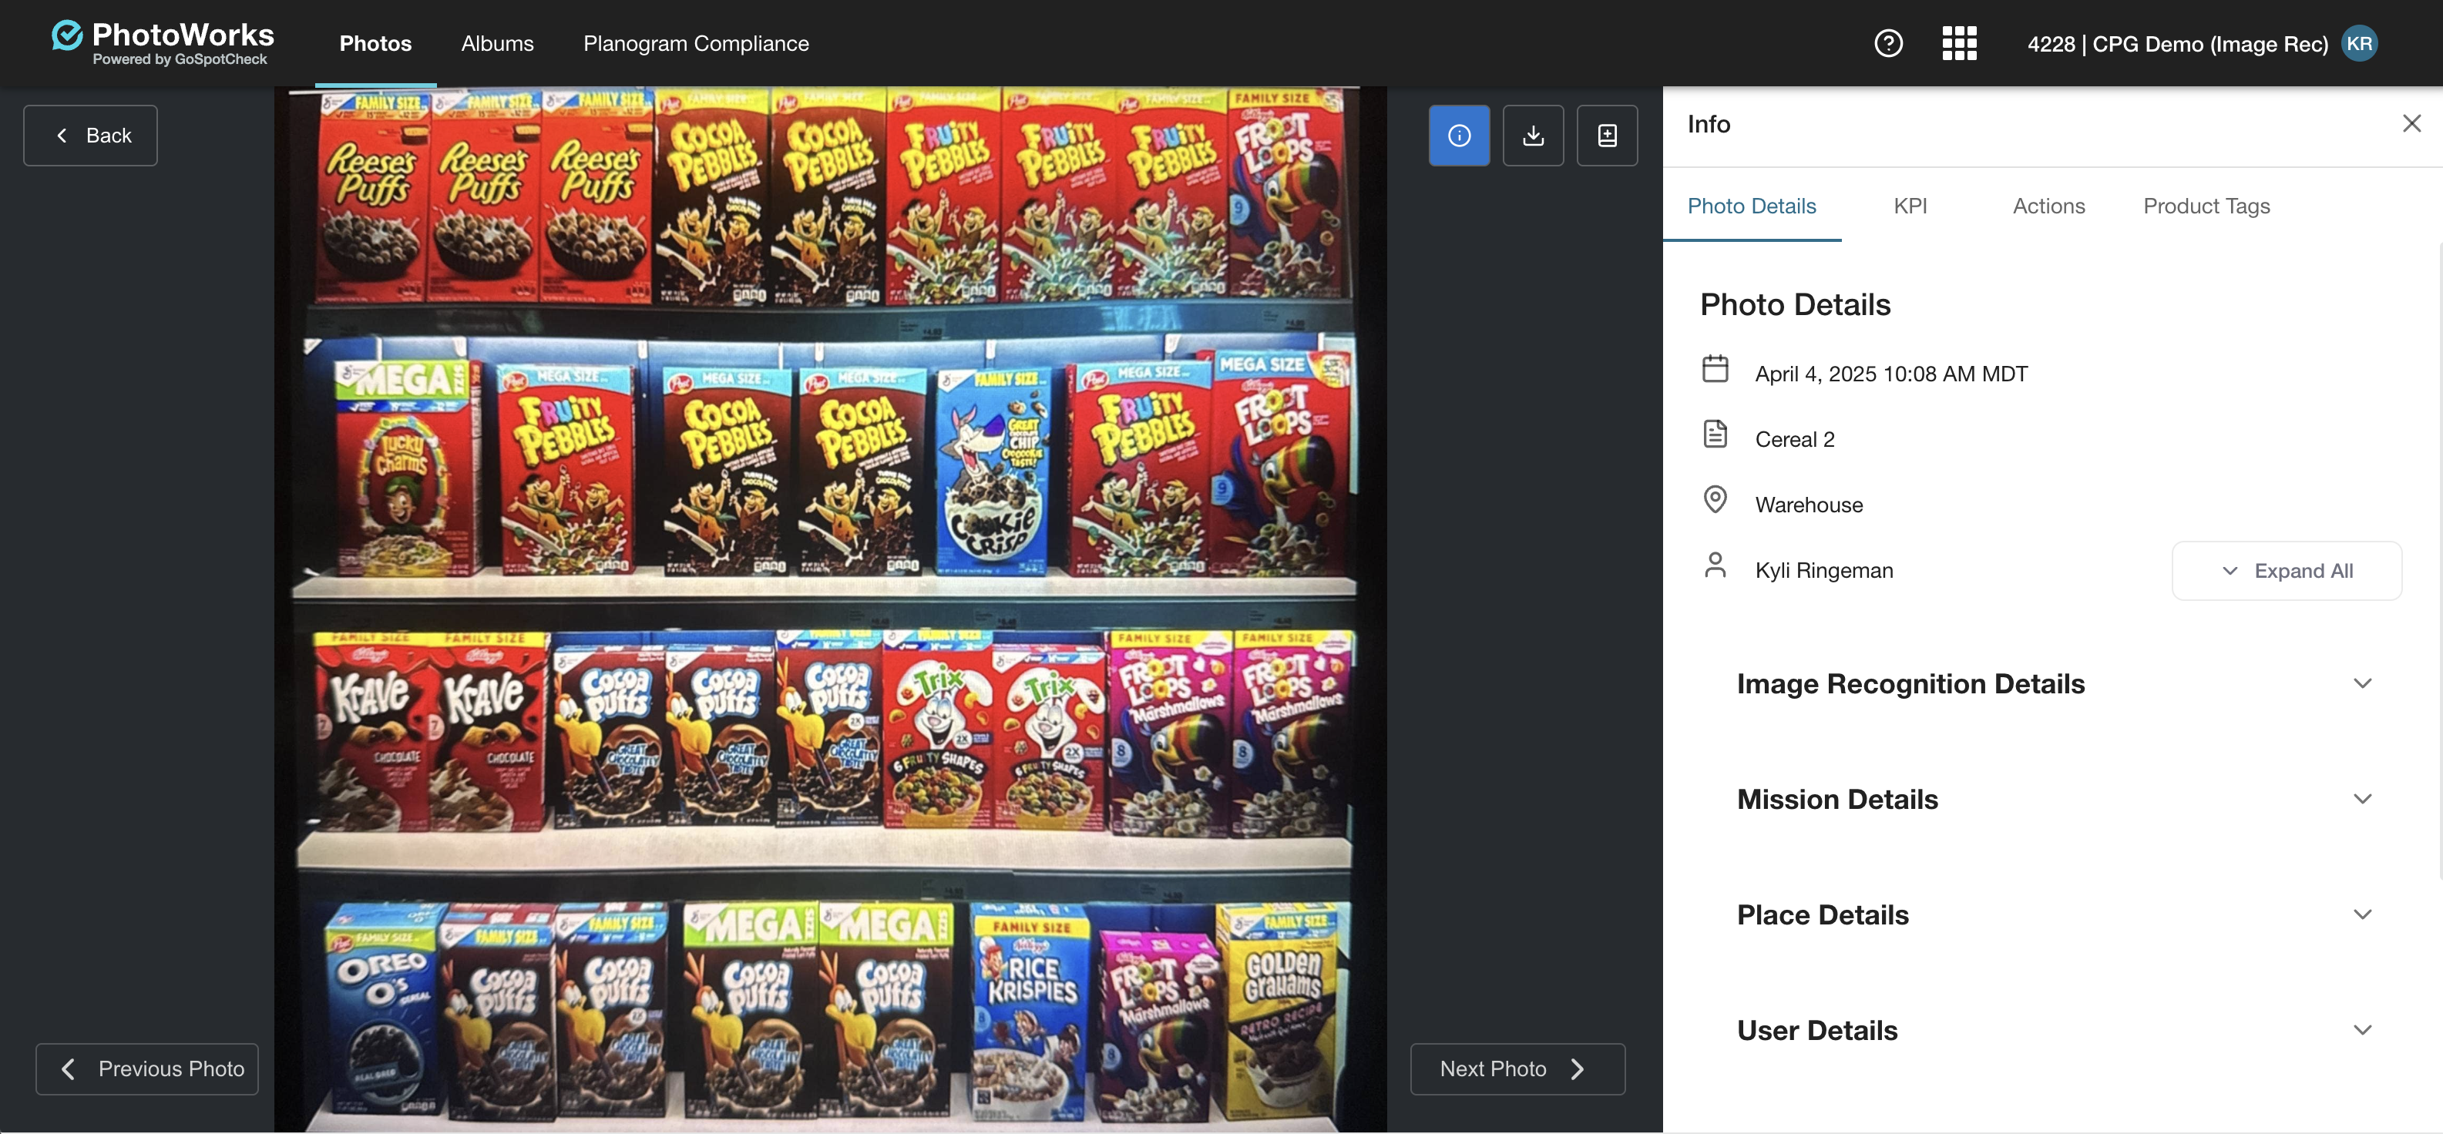This screenshot has height=1134, width=2443.
Task: Open Planogram Compliance page
Action: [696, 44]
